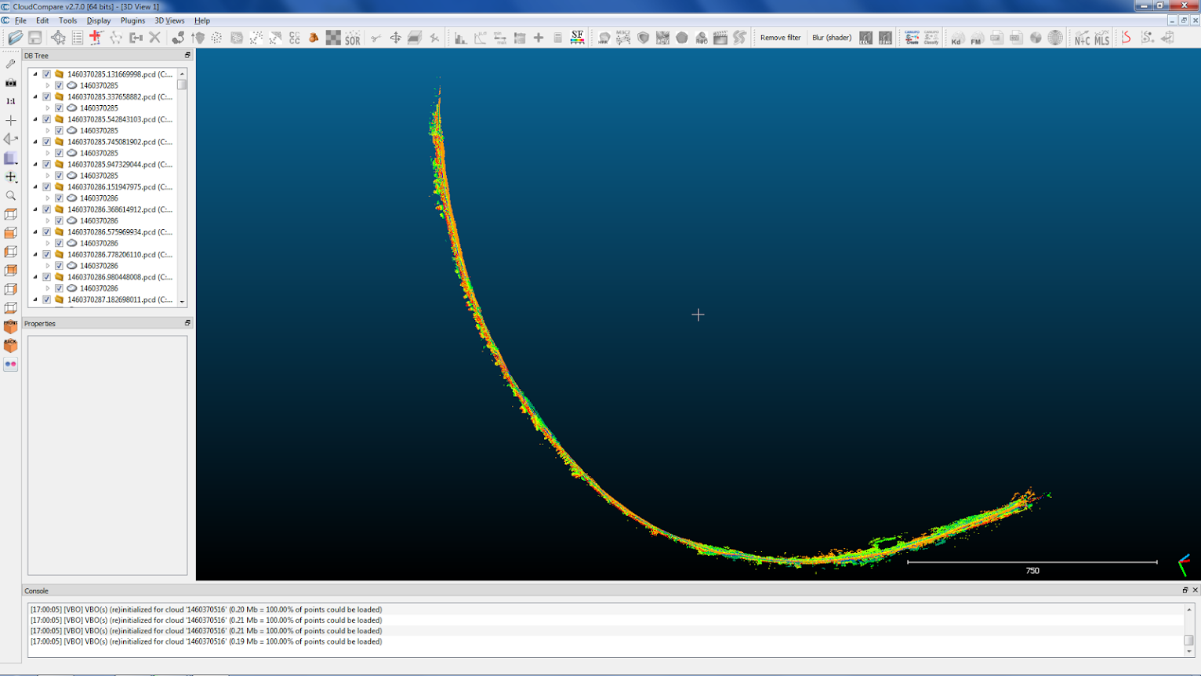Open the Edit menu
The height and width of the screenshot is (676, 1201).
click(42, 20)
